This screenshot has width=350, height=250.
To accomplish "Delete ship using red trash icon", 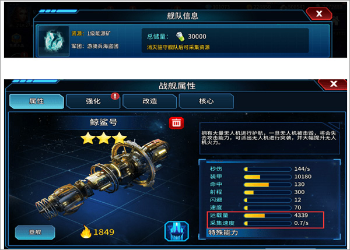I will pyautogui.click(x=176, y=123).
